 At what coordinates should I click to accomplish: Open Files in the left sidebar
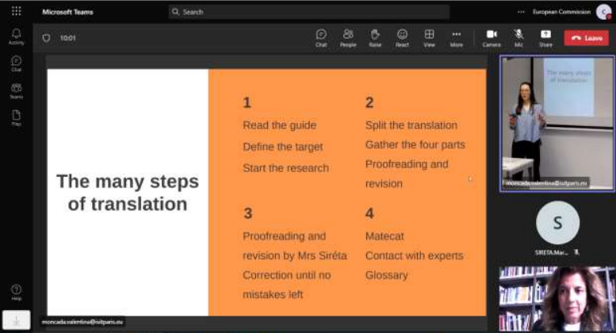[x=16, y=117]
